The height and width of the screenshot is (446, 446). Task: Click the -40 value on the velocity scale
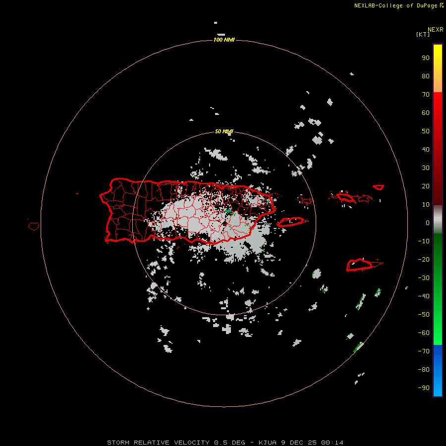(424, 296)
